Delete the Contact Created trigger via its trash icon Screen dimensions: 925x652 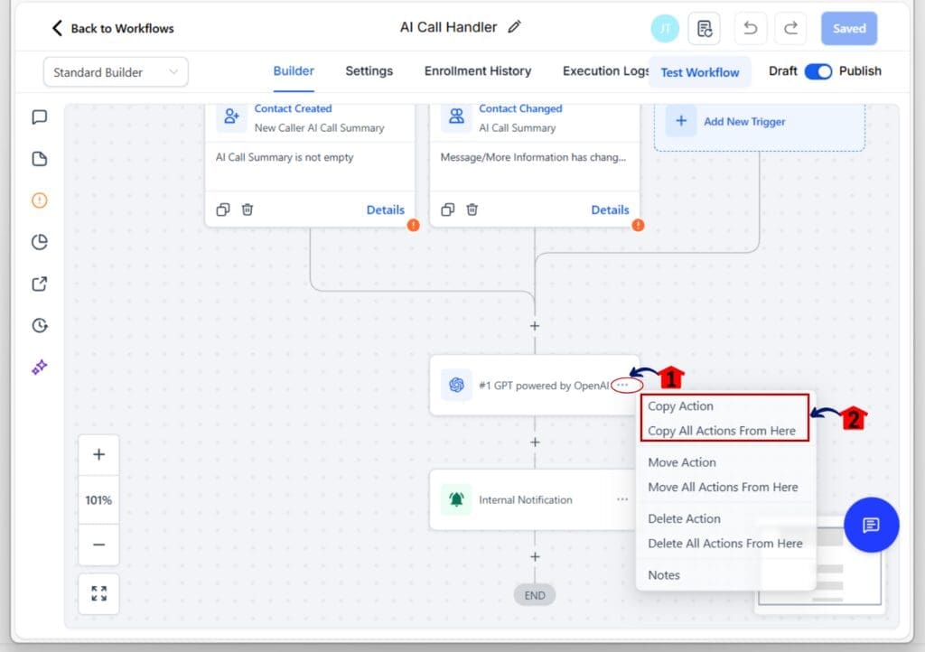point(248,210)
